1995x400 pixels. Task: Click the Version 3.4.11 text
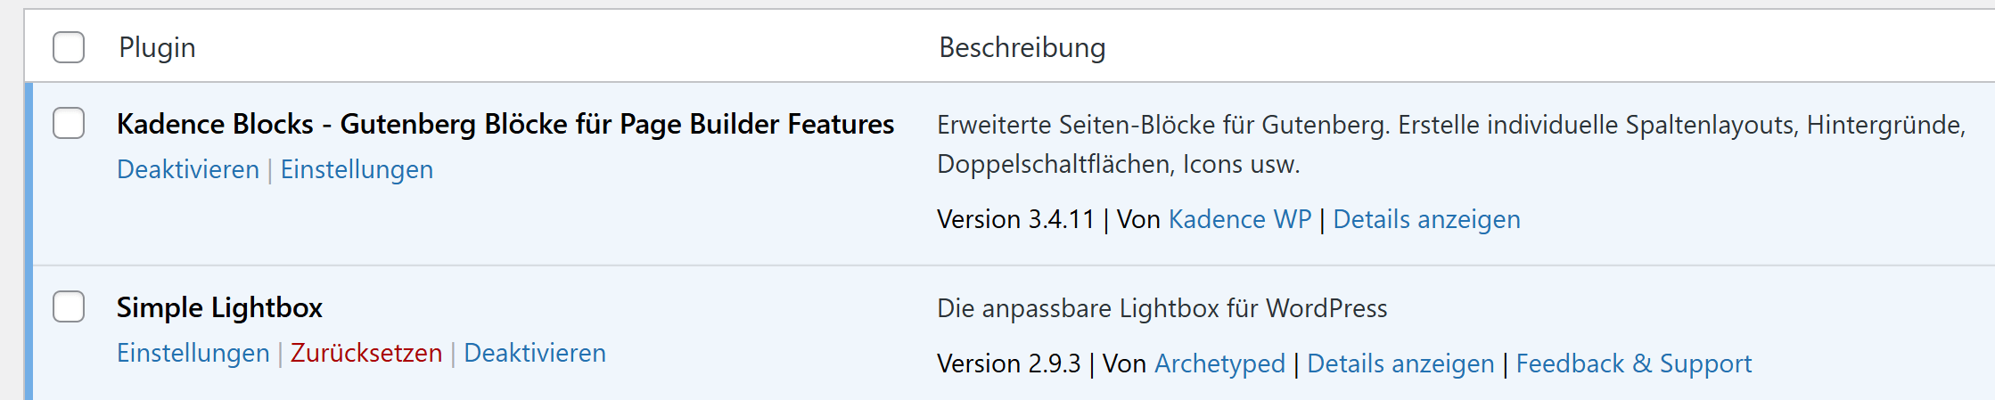point(1015,219)
